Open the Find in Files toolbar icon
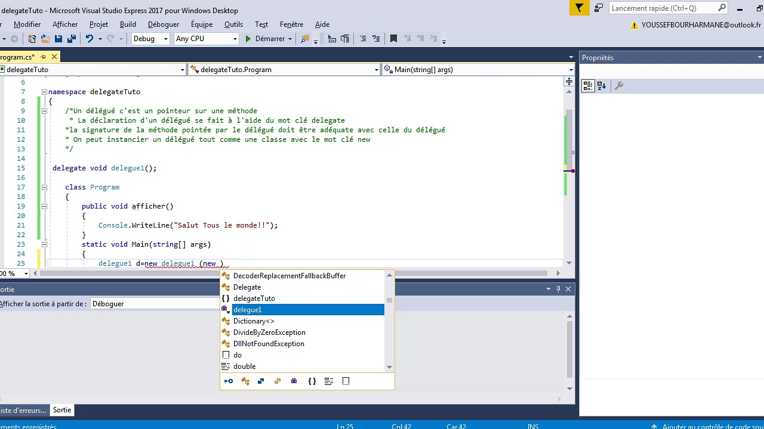Viewport: 764px width, 429px height. (x=305, y=39)
